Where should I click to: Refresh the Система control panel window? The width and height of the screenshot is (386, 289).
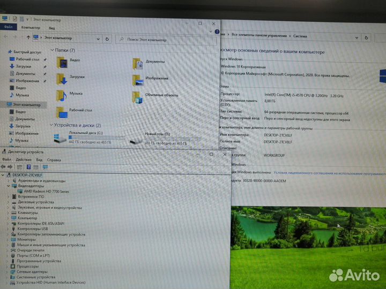(366, 38)
